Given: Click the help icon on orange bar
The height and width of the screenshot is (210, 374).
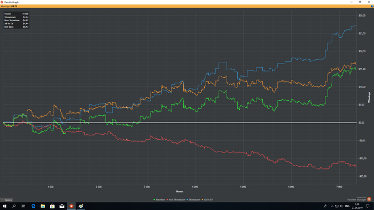Looking at the screenshot, I should click(x=372, y=6).
